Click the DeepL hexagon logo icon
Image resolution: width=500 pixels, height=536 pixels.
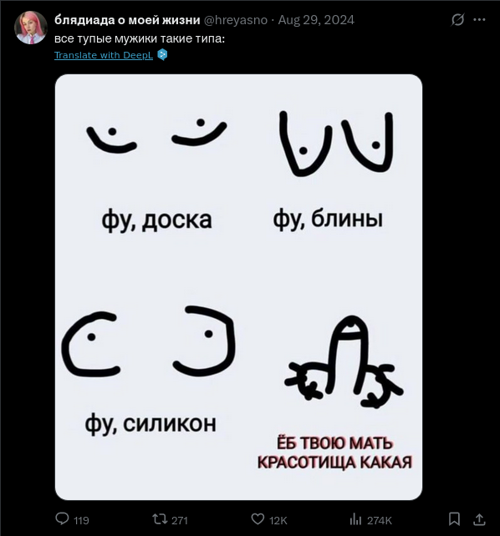tap(162, 55)
